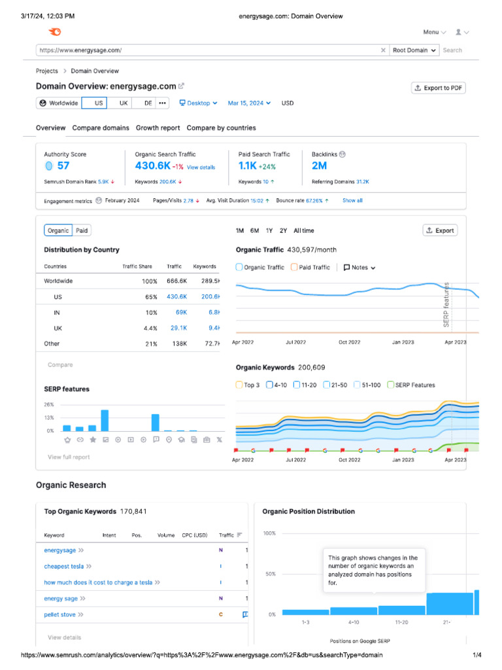Expand the Desktop device dropdown
The height and width of the screenshot is (670, 502).
click(198, 103)
